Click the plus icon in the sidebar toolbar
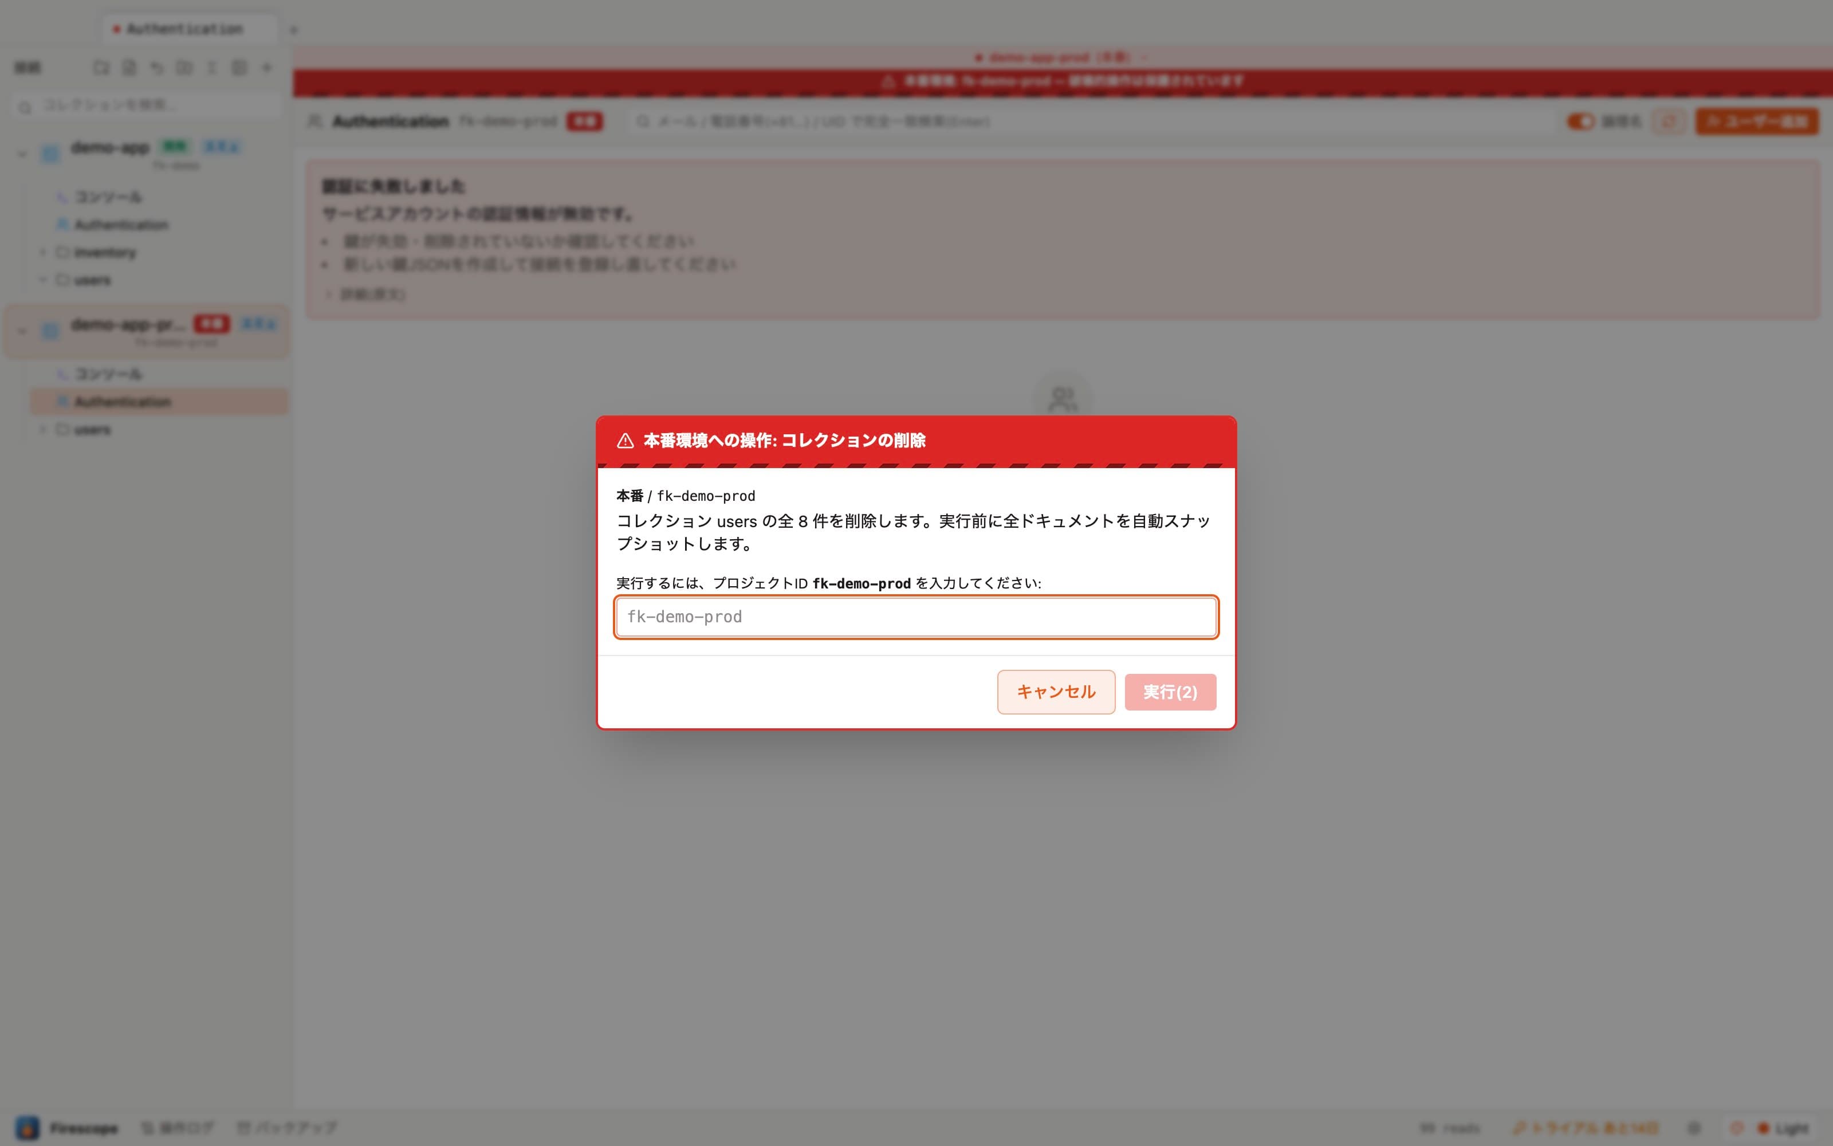1833x1146 pixels. 266,68
